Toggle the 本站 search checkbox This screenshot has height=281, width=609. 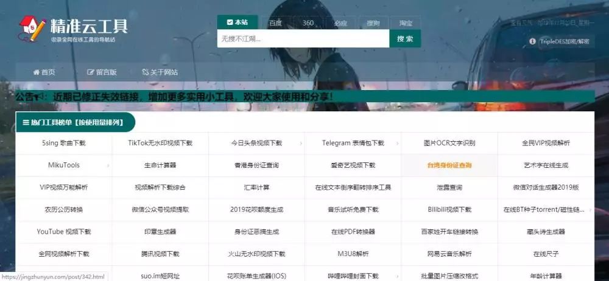pyautogui.click(x=230, y=22)
